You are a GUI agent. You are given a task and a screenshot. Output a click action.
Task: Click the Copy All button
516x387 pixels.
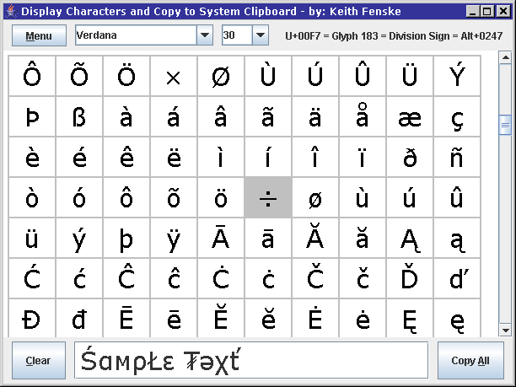click(x=470, y=361)
